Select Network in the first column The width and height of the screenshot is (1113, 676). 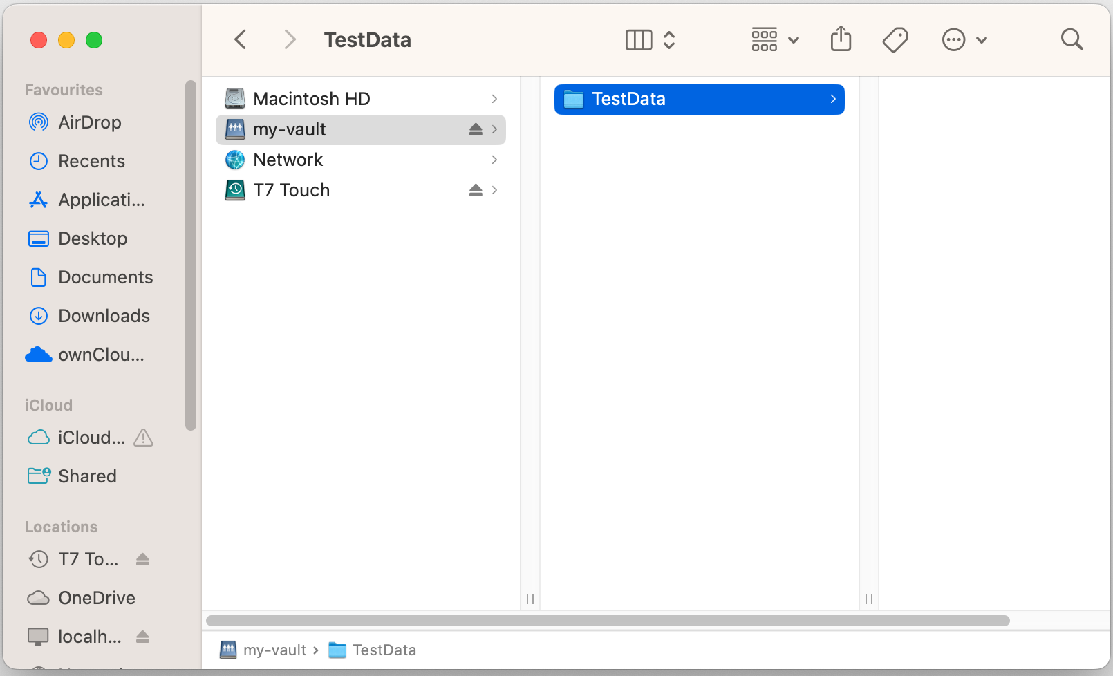point(288,160)
